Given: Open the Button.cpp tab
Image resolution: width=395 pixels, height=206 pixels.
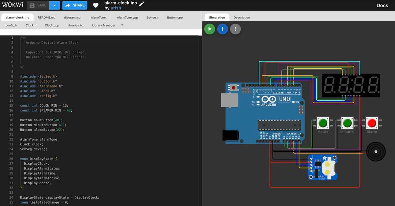Looking at the screenshot, I should tap(175, 17).
